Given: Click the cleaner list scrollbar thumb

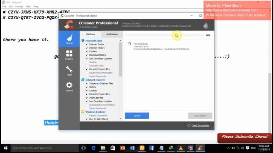Looking at the screenshot, I should coord(120,59).
